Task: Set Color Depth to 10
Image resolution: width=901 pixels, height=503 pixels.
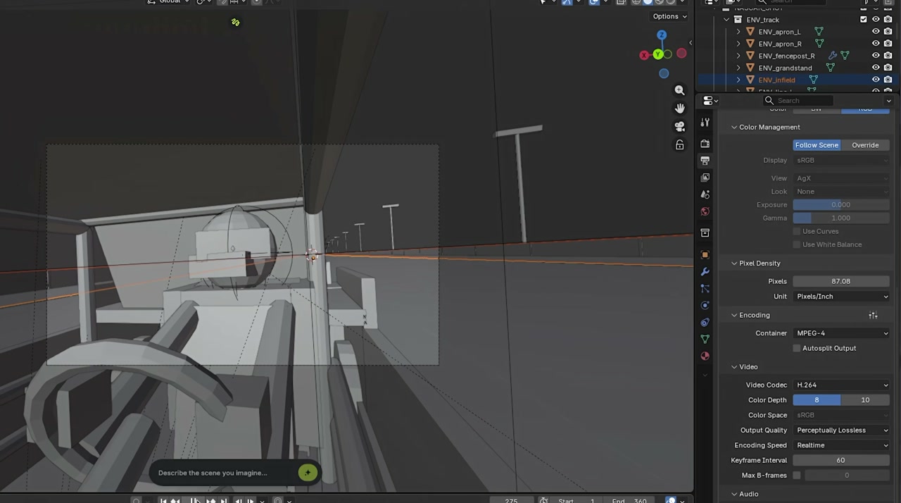Action: point(865,400)
